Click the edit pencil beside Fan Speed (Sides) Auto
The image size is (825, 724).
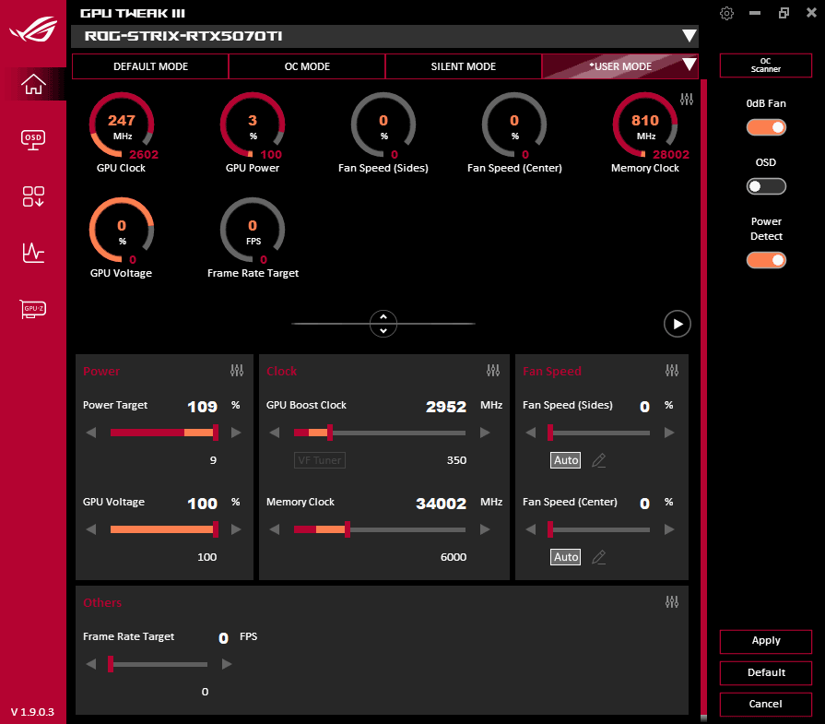(x=598, y=460)
